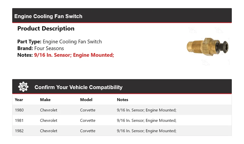The image size is (244, 144).
Task: Select the 1982 year cell
Action: pyautogui.click(x=19, y=131)
